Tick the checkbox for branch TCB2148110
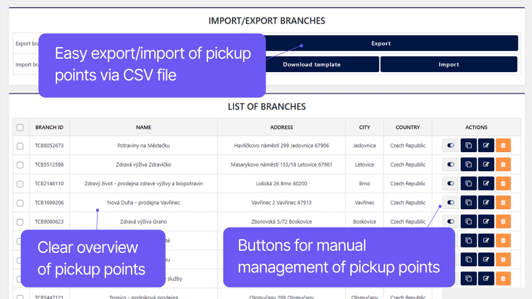The width and height of the screenshot is (532, 299). point(20,184)
